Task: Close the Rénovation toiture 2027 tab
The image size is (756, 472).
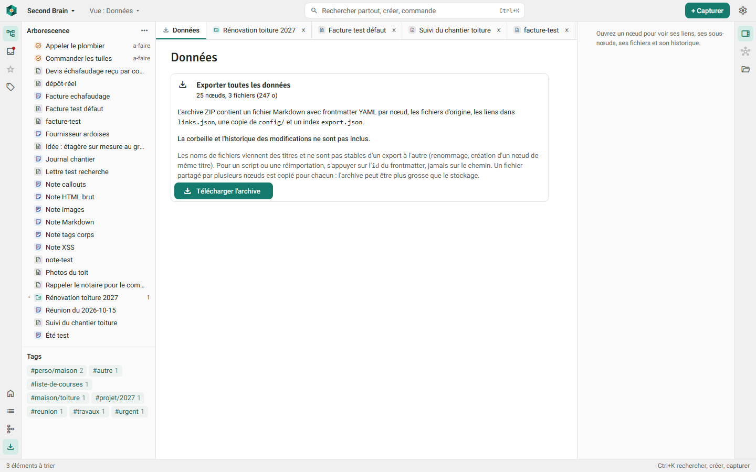Action: click(303, 30)
